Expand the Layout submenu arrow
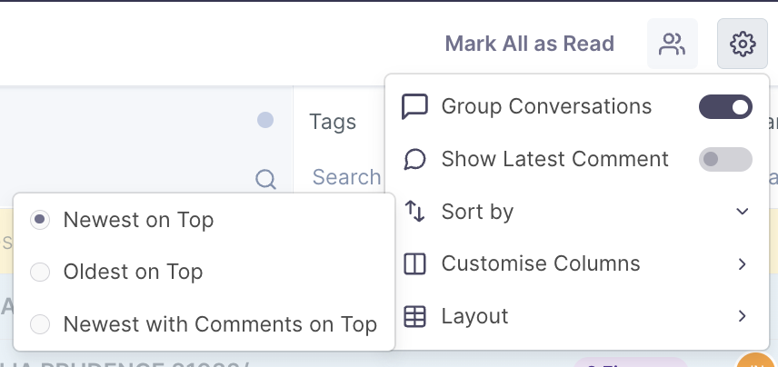 pos(743,316)
